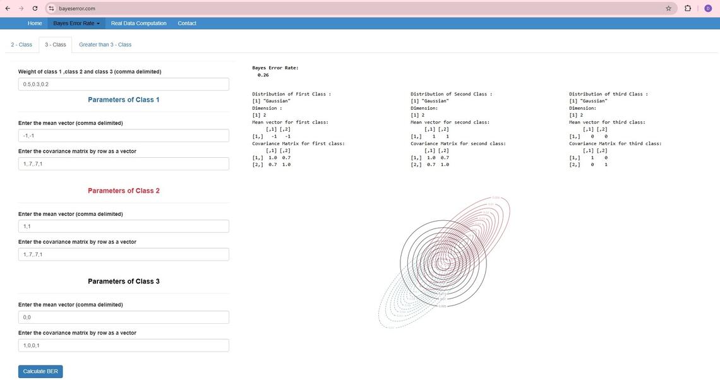The image size is (720, 380).
Task: Switch to the 2 - Class tab
Action: point(21,45)
